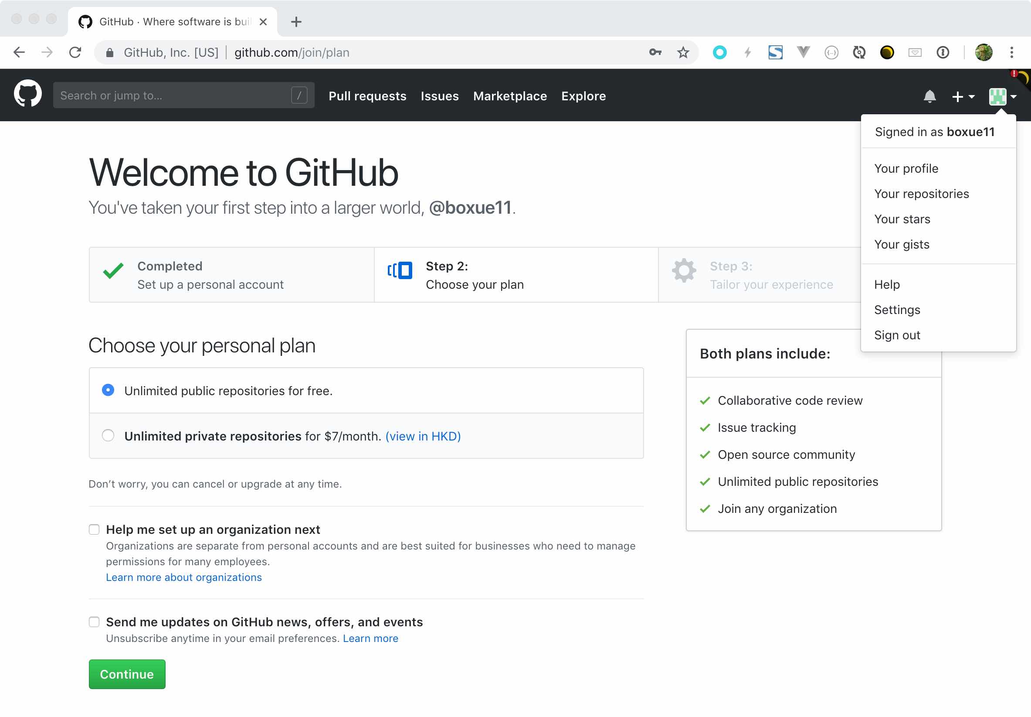This screenshot has height=717, width=1031.
Task: Click the saved password key icon
Action: coord(655,53)
